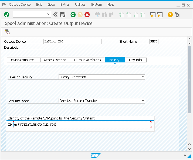The width and height of the screenshot is (193, 160).
Task: Go back with the green Back icon
Action: (x=73, y=15)
